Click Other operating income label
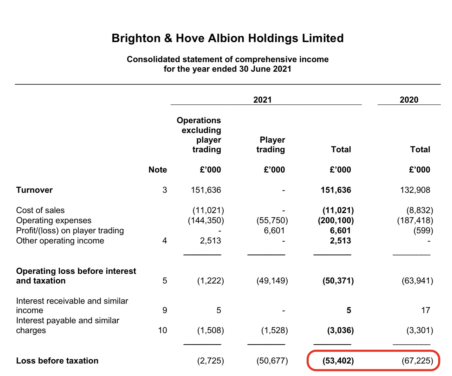 point(60,241)
